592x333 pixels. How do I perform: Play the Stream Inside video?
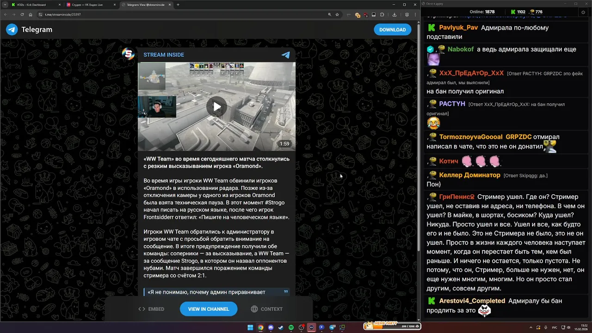216,107
